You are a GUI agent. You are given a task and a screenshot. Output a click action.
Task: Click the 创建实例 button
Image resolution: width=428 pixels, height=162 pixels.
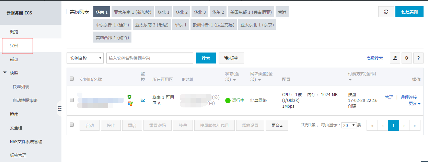409,12
